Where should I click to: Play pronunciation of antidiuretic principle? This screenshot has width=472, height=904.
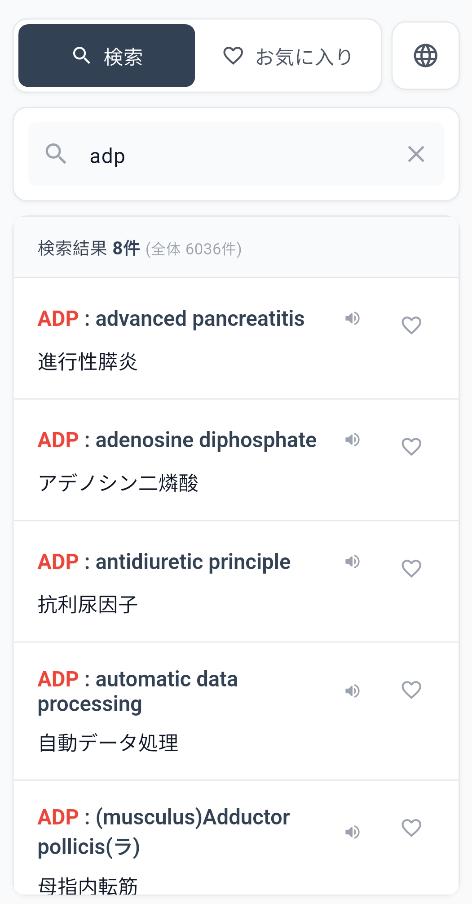tap(353, 561)
